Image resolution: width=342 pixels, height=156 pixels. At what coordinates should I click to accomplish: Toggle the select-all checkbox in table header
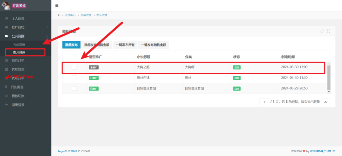coord(74,57)
